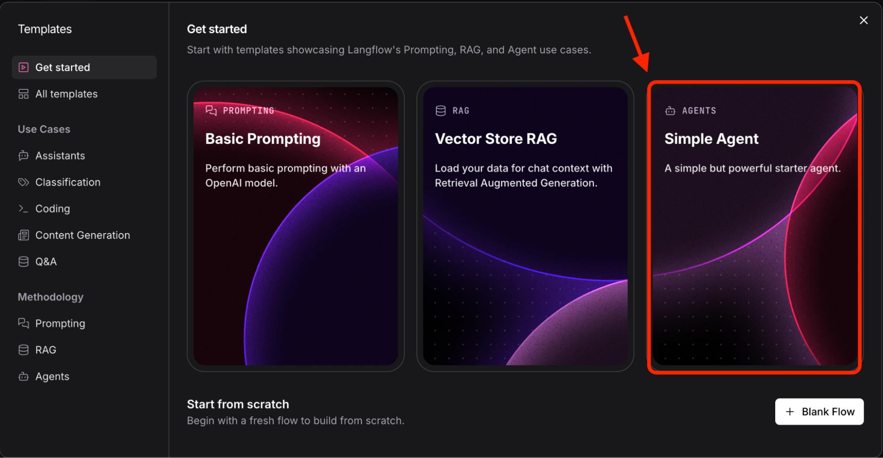Click the RAG icon on Vector Store card
Viewport: 883px width, 458px height.
tap(440, 110)
